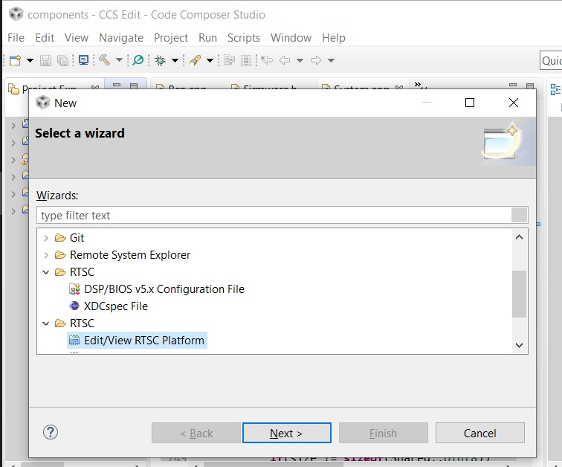Screen dimensions: 562x467
Task: Open the Run menu
Action: tap(207, 38)
